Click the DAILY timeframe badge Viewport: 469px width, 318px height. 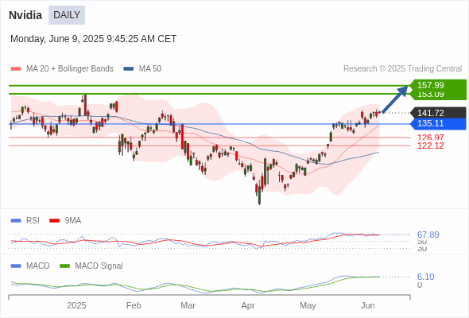click(67, 15)
